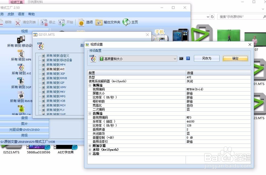Select 所有 转到 GIF tree item
The height and width of the screenshot is (175, 266).
(x=56, y=83)
